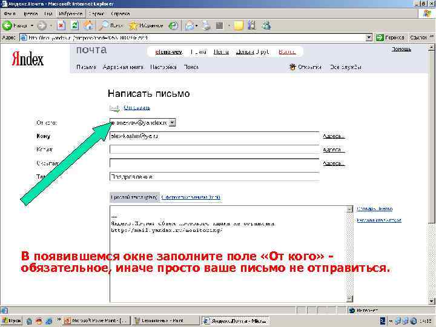
Task: Open the Сервис menu
Action: (x=96, y=13)
